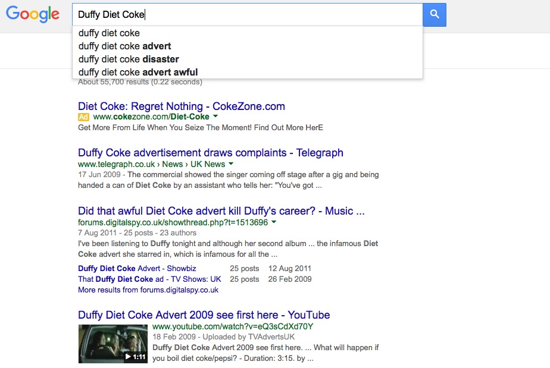Click '7 Aug 2011 - 25 posts - 23 authors' text
The height and width of the screenshot is (368, 550).
137,232
